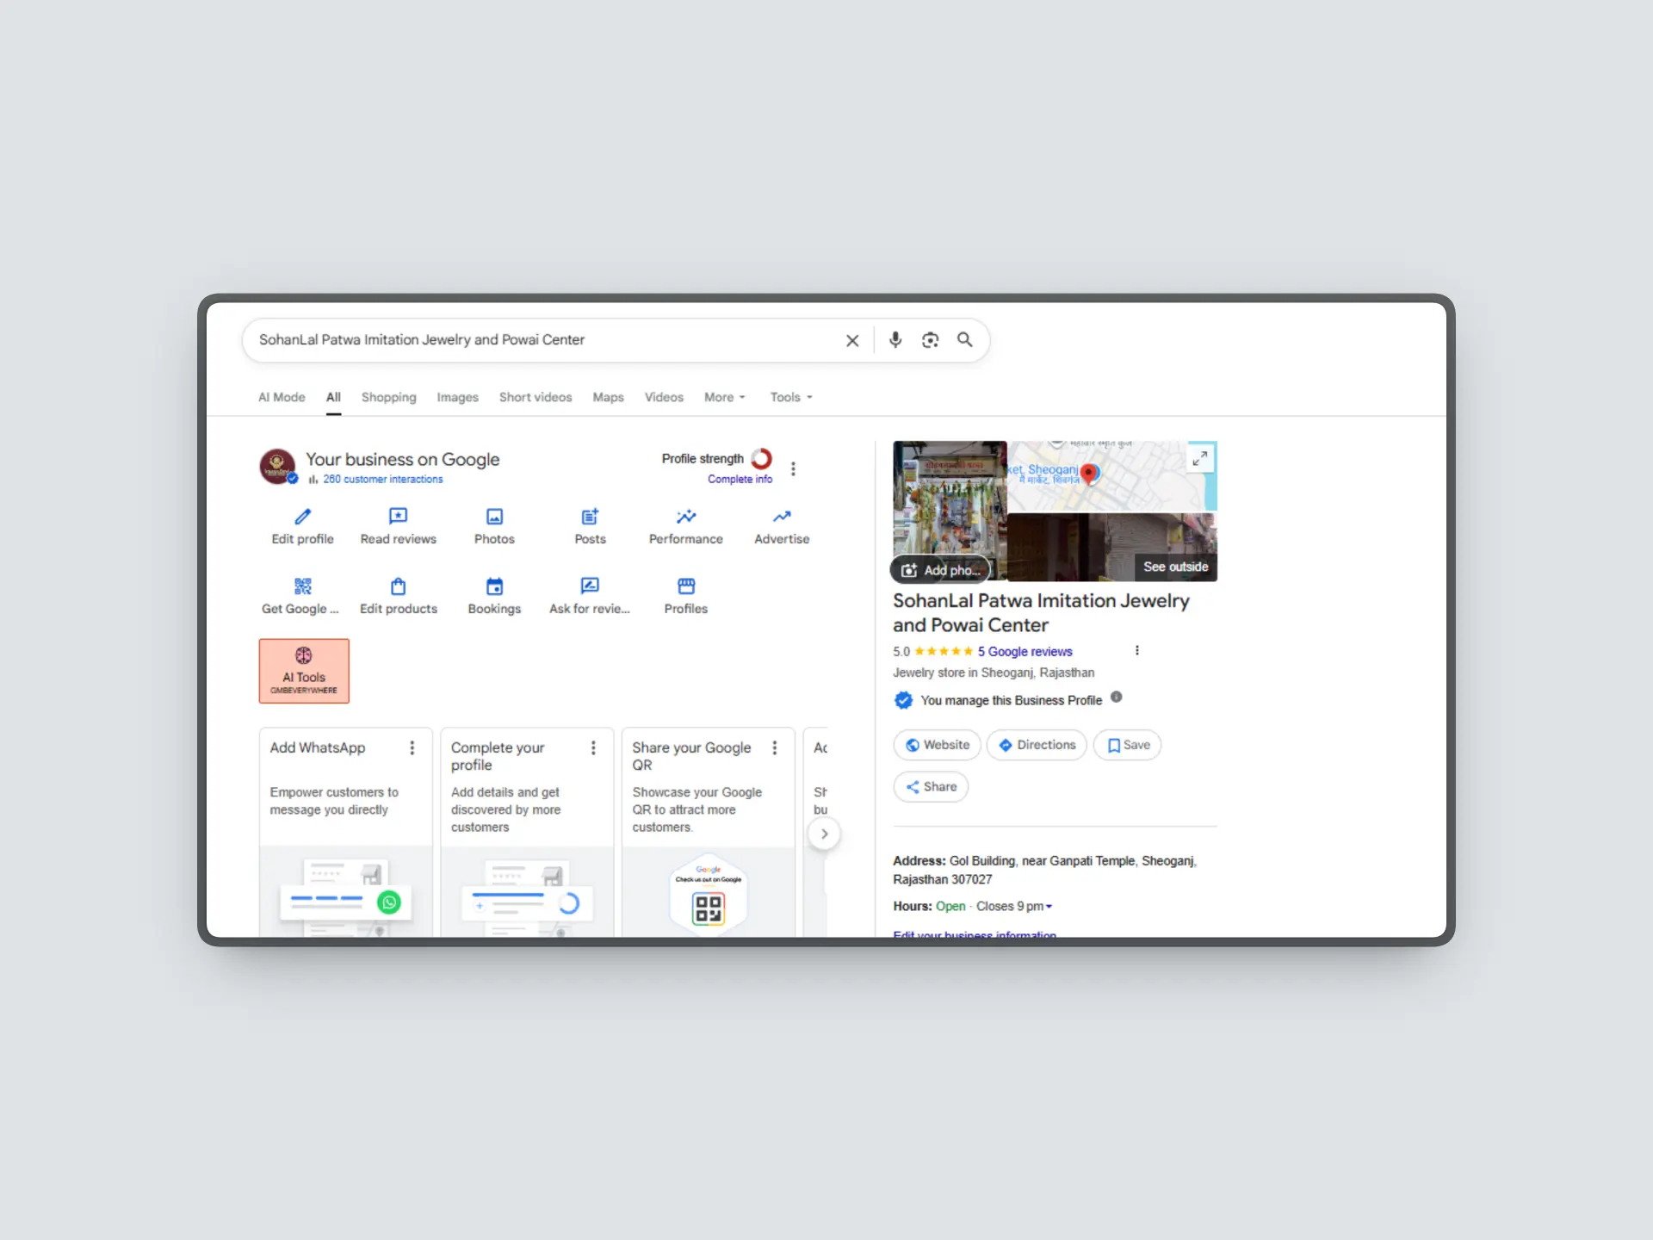The height and width of the screenshot is (1240, 1653).
Task: Switch to Short videos tab
Action: [x=536, y=397]
